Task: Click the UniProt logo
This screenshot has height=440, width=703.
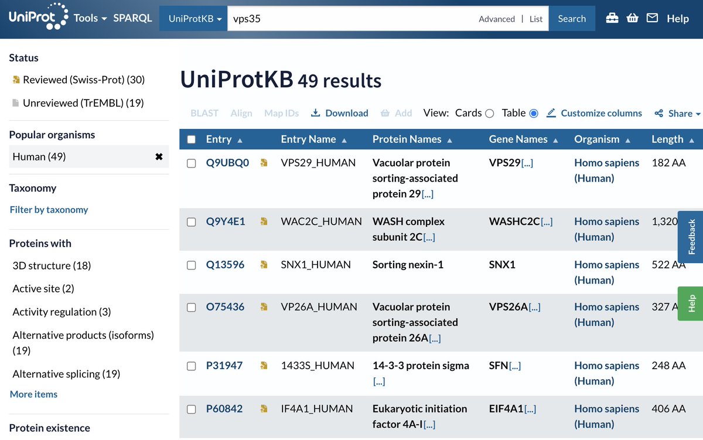Action: pyautogui.click(x=39, y=17)
